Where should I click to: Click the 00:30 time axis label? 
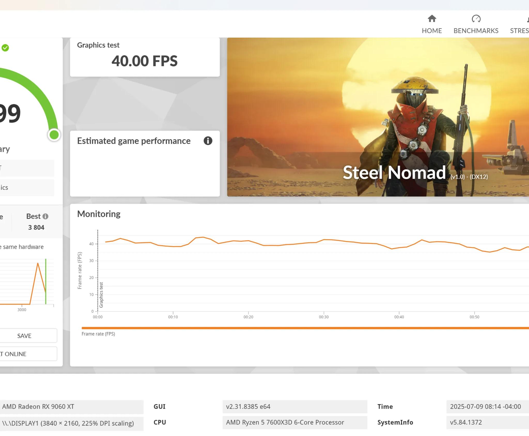click(x=324, y=317)
